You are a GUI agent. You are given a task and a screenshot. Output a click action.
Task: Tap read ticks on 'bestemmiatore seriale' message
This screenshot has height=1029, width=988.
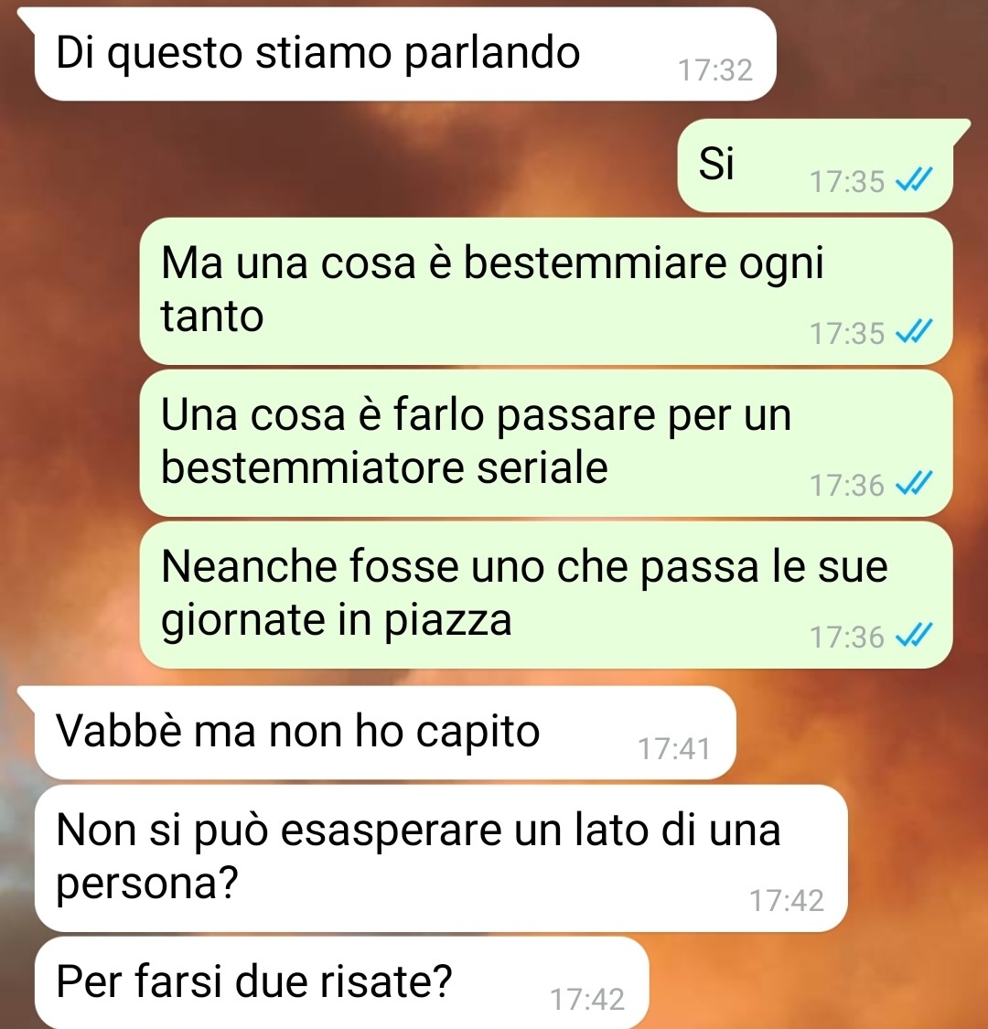pyautogui.click(x=914, y=484)
